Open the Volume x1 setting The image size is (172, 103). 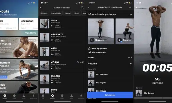pyautogui.click(x=110, y=57)
